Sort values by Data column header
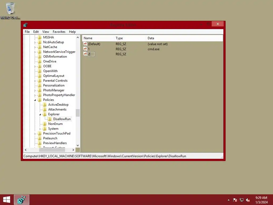Image resolution: width=273 pixels, height=205 pixels. pyautogui.click(x=184, y=38)
